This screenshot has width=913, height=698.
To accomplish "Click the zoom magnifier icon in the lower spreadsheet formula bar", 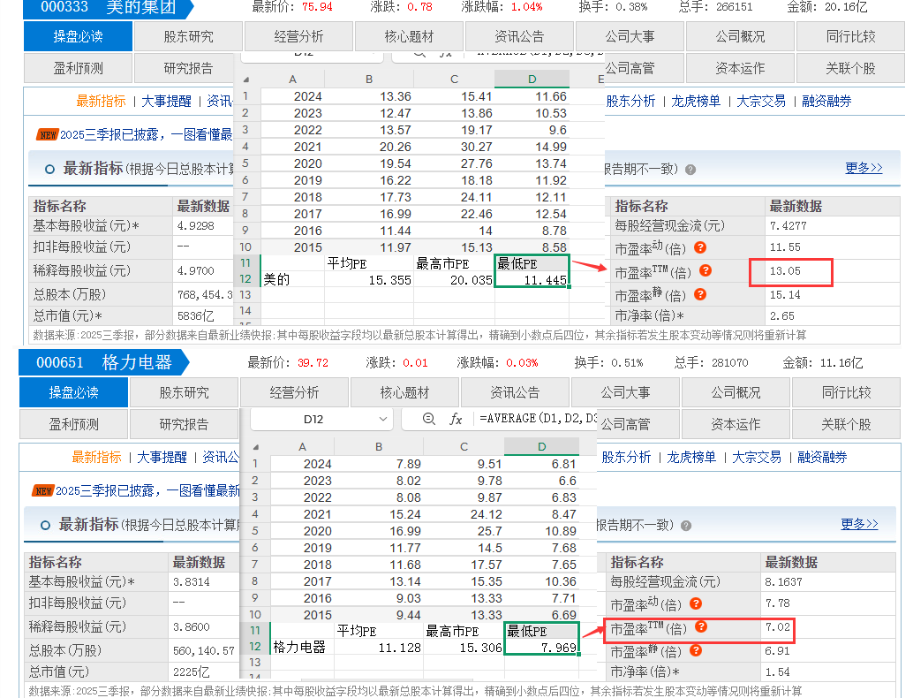I will [429, 418].
